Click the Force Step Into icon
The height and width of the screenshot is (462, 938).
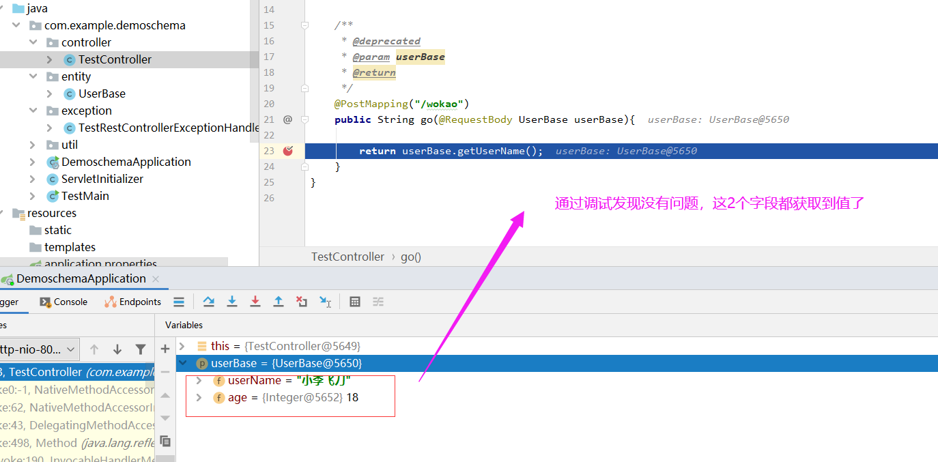255,301
